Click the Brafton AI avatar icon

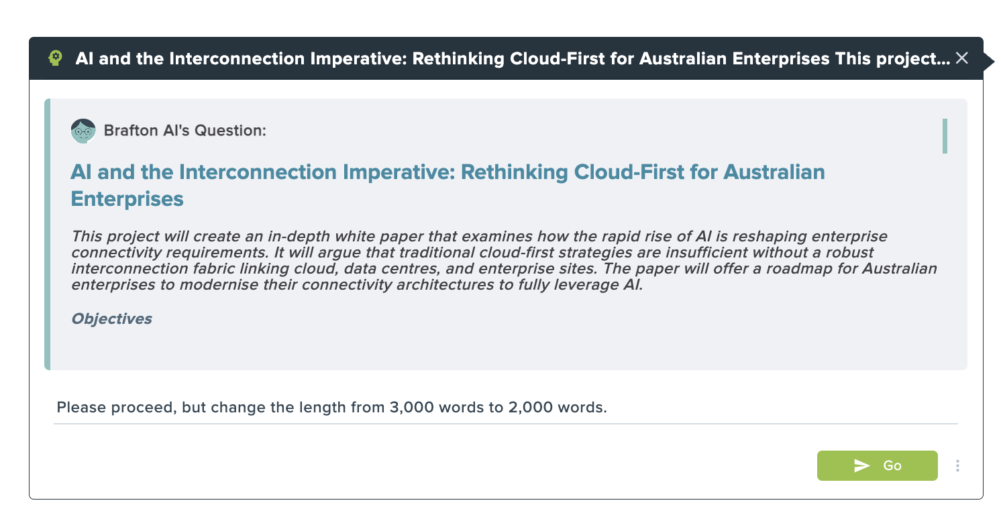tap(83, 131)
